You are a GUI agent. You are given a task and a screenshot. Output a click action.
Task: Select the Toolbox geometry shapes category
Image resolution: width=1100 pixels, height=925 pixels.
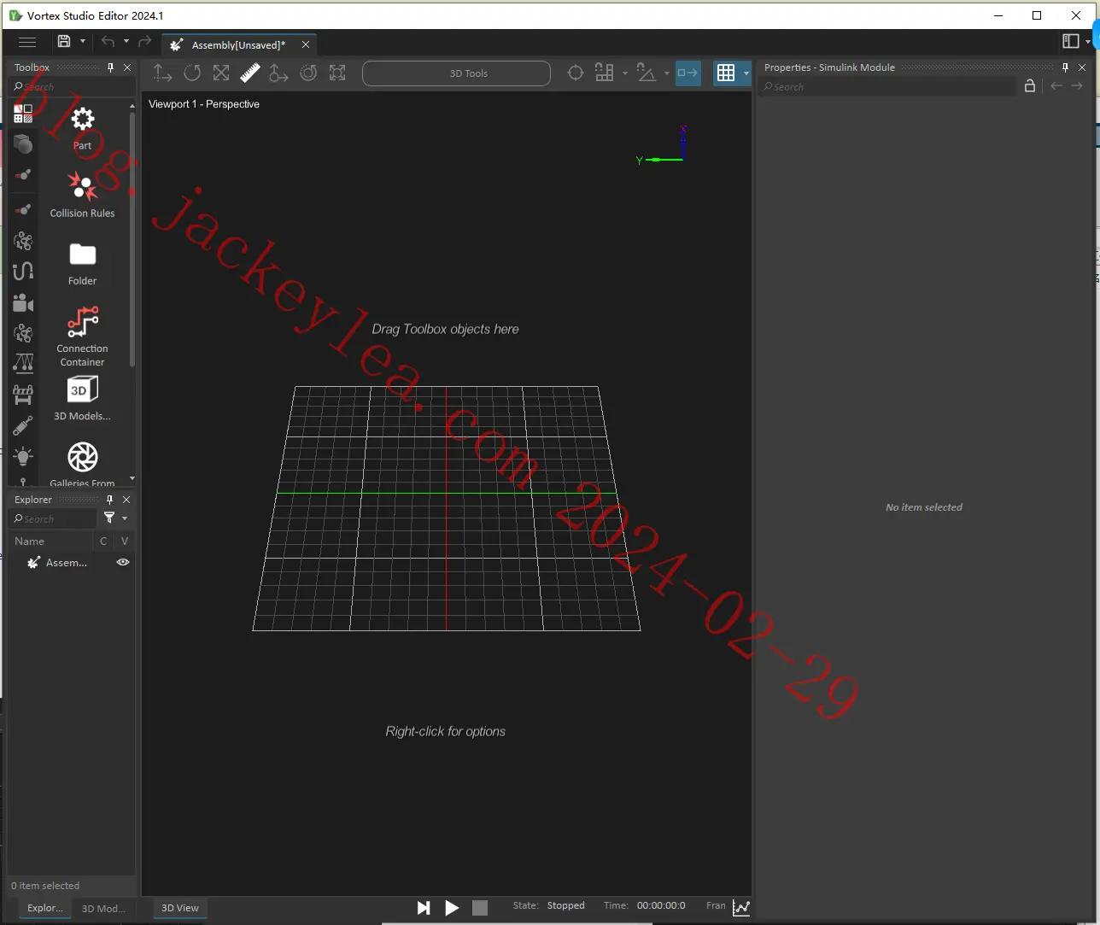[x=23, y=144]
